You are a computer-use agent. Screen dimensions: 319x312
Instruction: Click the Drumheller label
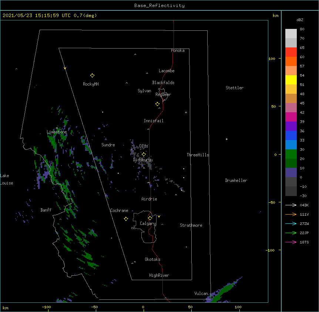click(236, 180)
